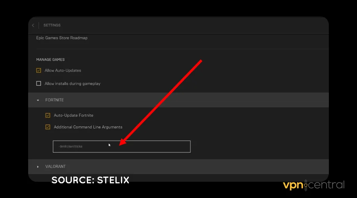The image size is (357, 198).
Task: Uncheck the Auto-Update Fortnite checkbox
Action: [48, 115]
